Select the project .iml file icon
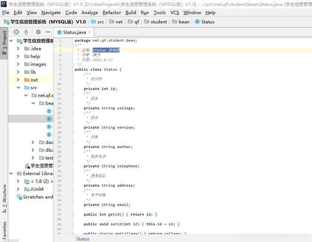This screenshot has height=242, width=312. click(27, 166)
